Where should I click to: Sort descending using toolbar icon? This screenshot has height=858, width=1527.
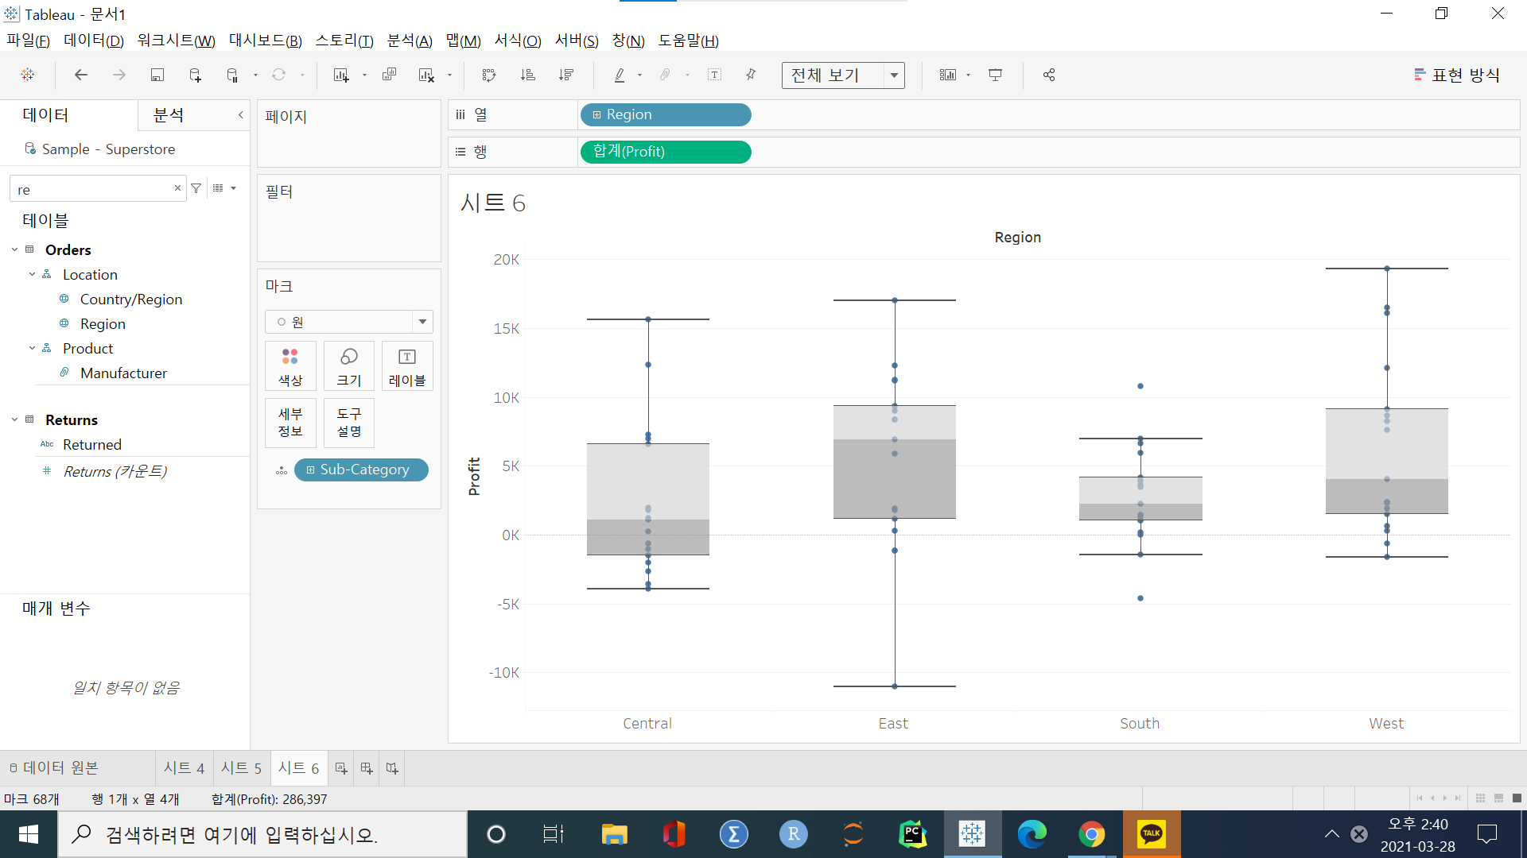point(566,75)
